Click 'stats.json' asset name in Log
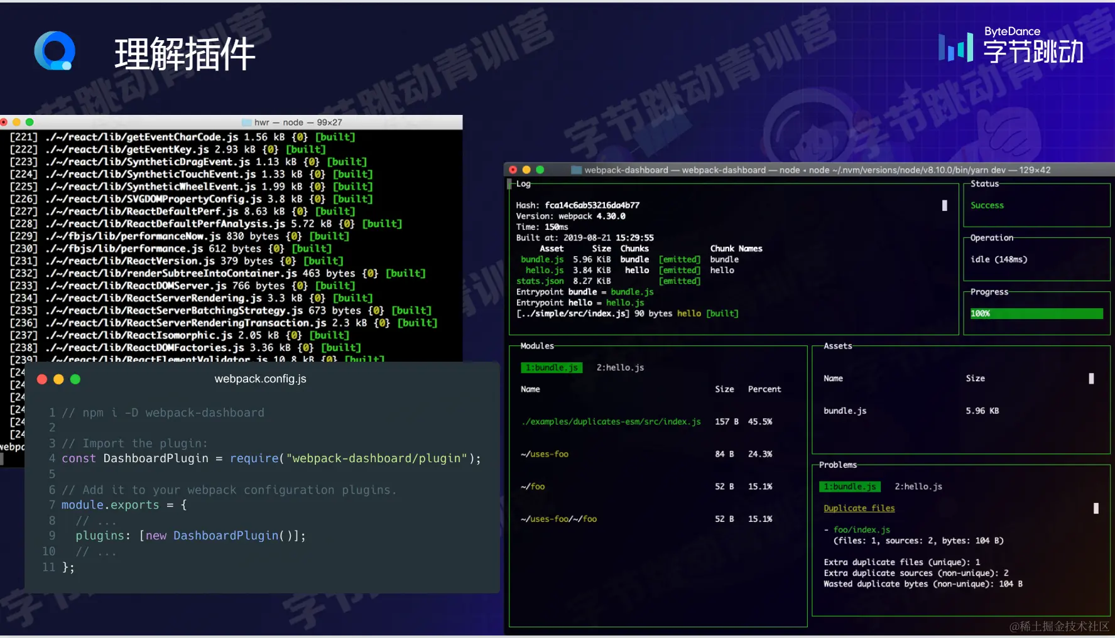Screen dimensions: 1115x638 540,281
